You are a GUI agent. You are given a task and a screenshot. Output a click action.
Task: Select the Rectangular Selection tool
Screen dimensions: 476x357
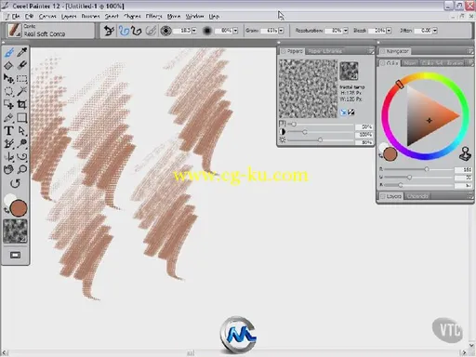21,79
